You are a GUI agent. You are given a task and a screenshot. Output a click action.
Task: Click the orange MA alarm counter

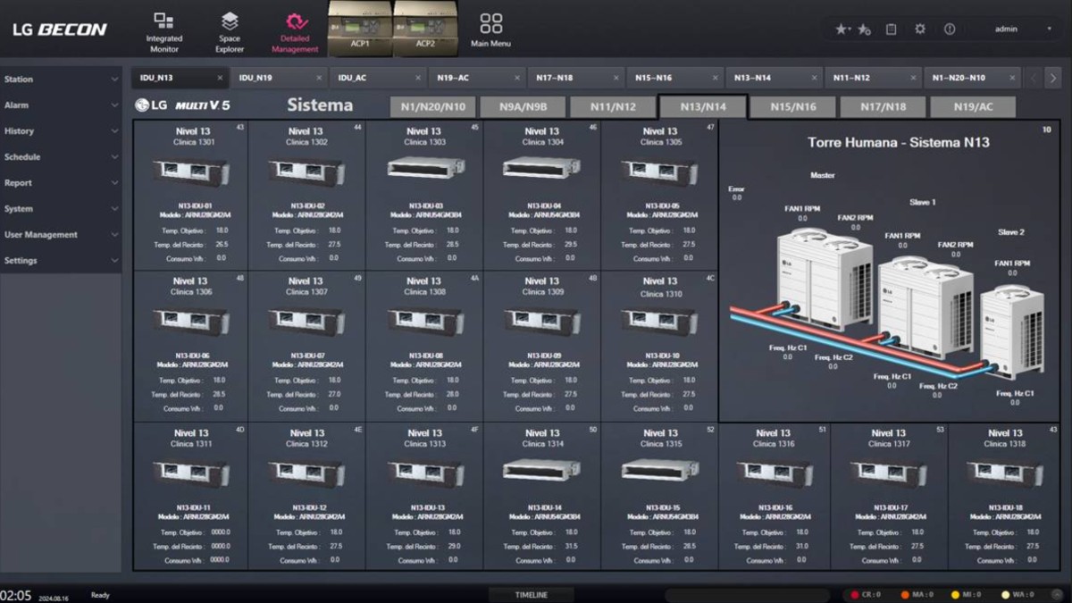click(x=917, y=595)
